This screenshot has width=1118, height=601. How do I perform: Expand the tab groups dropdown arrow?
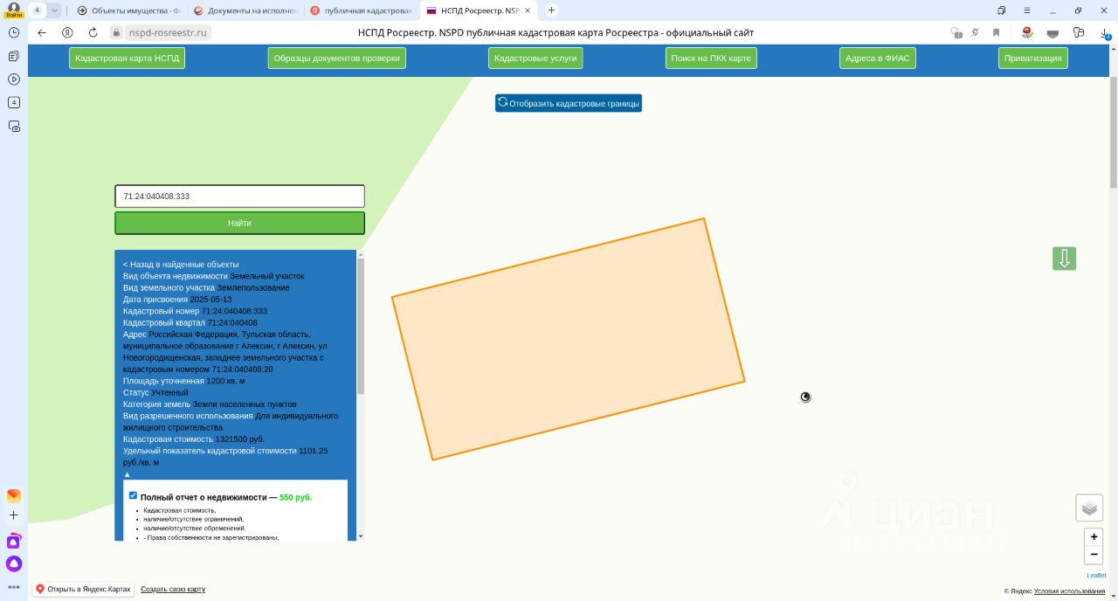pyautogui.click(x=55, y=10)
